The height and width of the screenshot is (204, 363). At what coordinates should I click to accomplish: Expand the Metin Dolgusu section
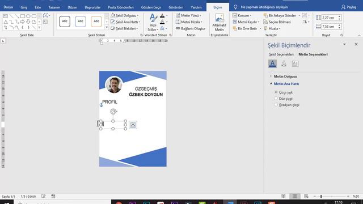click(x=285, y=76)
